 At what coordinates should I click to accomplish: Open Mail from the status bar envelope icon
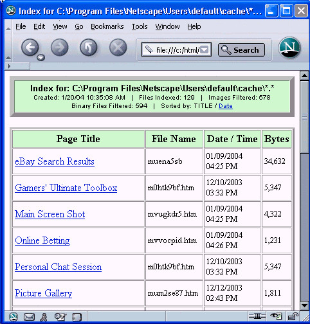tap(29, 317)
